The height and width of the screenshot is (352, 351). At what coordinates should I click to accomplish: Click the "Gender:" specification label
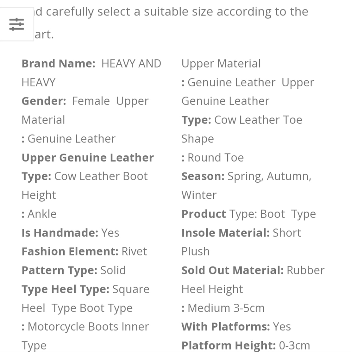click(44, 101)
